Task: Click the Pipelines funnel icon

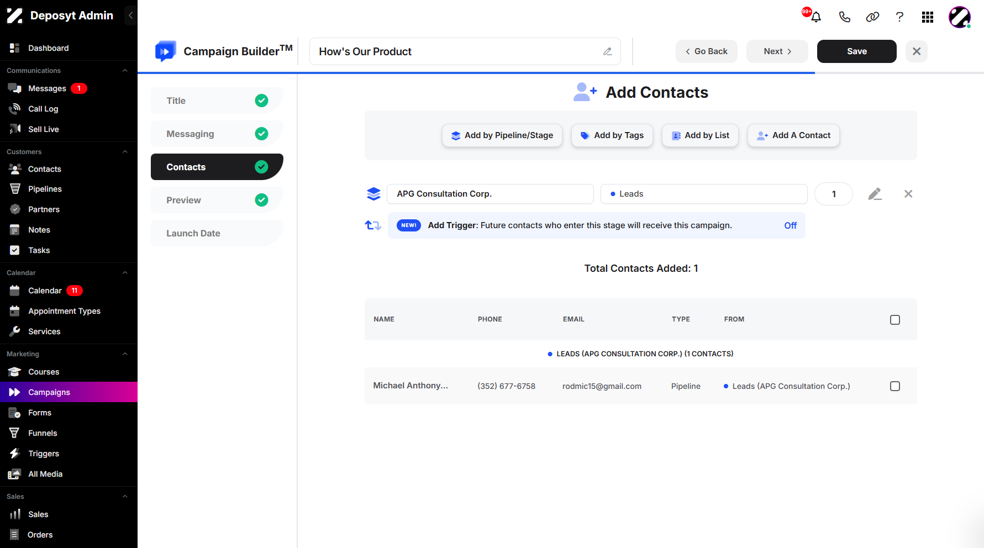Action: click(x=15, y=189)
